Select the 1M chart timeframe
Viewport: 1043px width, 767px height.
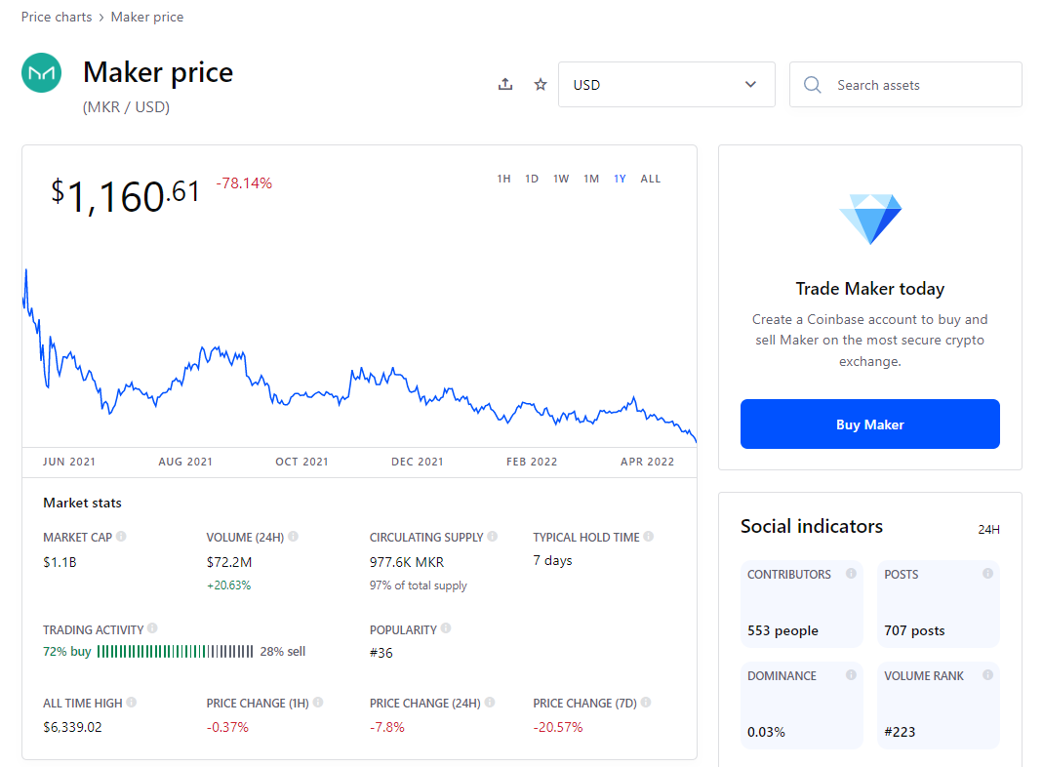tap(591, 179)
